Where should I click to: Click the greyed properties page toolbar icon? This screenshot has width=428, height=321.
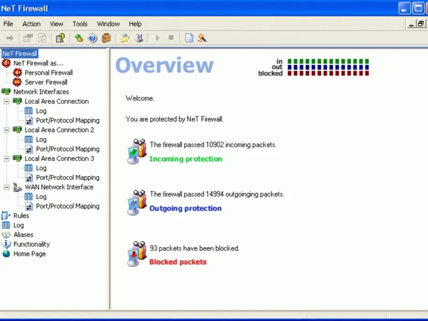pyautogui.click(x=28, y=38)
